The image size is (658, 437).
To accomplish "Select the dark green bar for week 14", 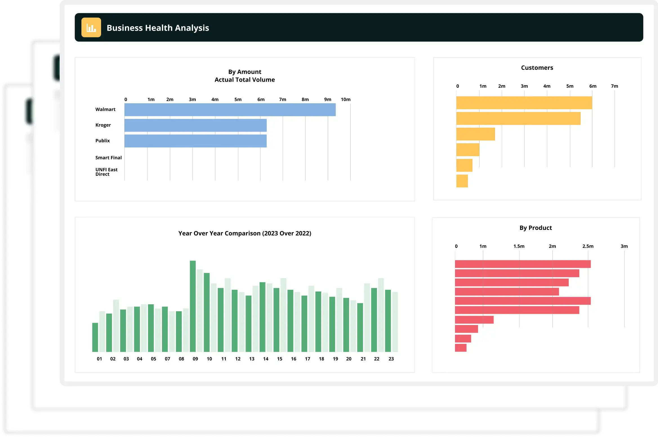I will tap(262, 317).
